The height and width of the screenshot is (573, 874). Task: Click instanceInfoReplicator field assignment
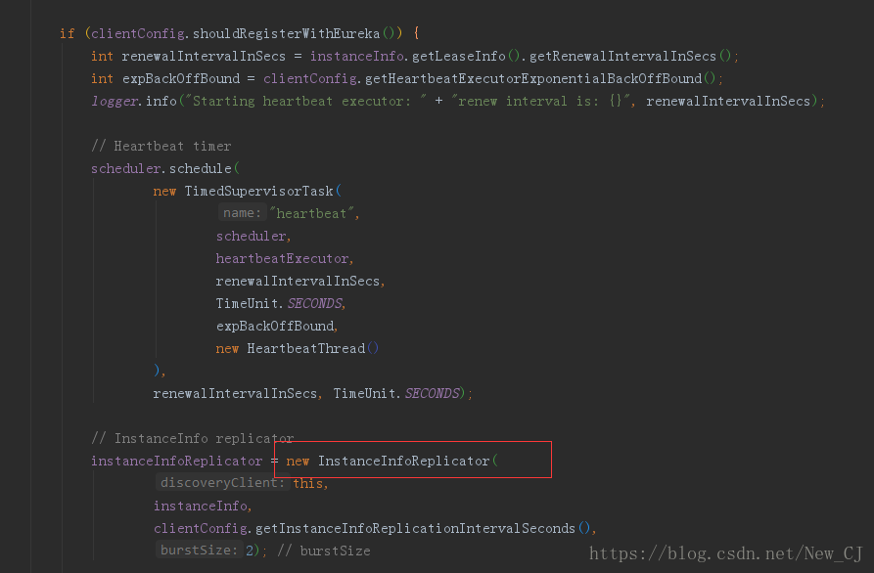(177, 462)
